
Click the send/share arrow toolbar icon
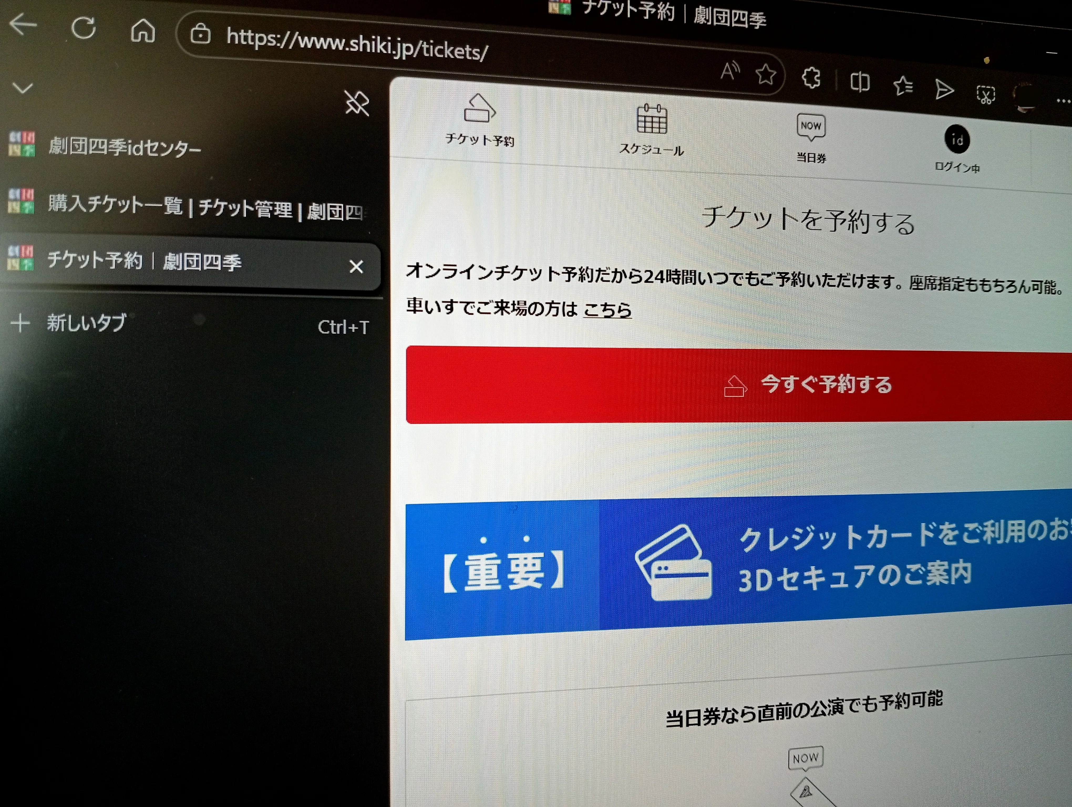944,90
